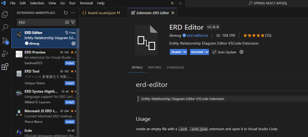The width and height of the screenshot is (308, 137).
Task: Install ERD Syntax Highlighting extension
Action: point(70,102)
